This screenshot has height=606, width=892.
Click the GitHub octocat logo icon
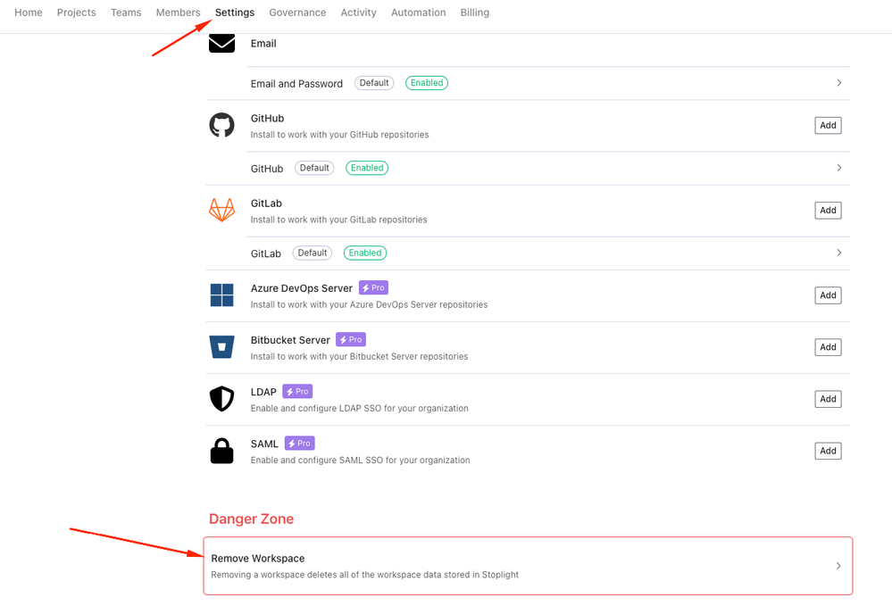point(221,125)
